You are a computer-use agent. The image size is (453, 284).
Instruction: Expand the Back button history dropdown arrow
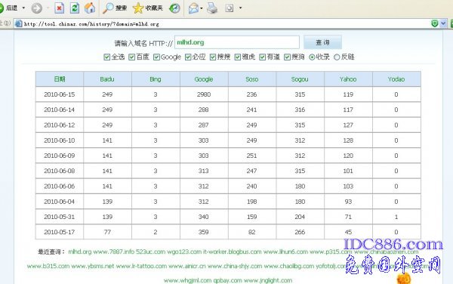click(x=23, y=8)
